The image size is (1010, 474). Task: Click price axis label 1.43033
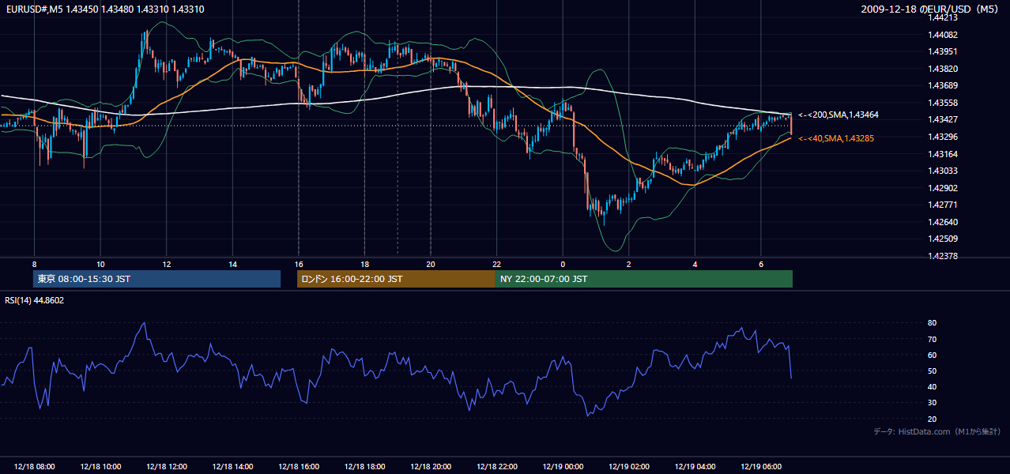[x=943, y=171]
